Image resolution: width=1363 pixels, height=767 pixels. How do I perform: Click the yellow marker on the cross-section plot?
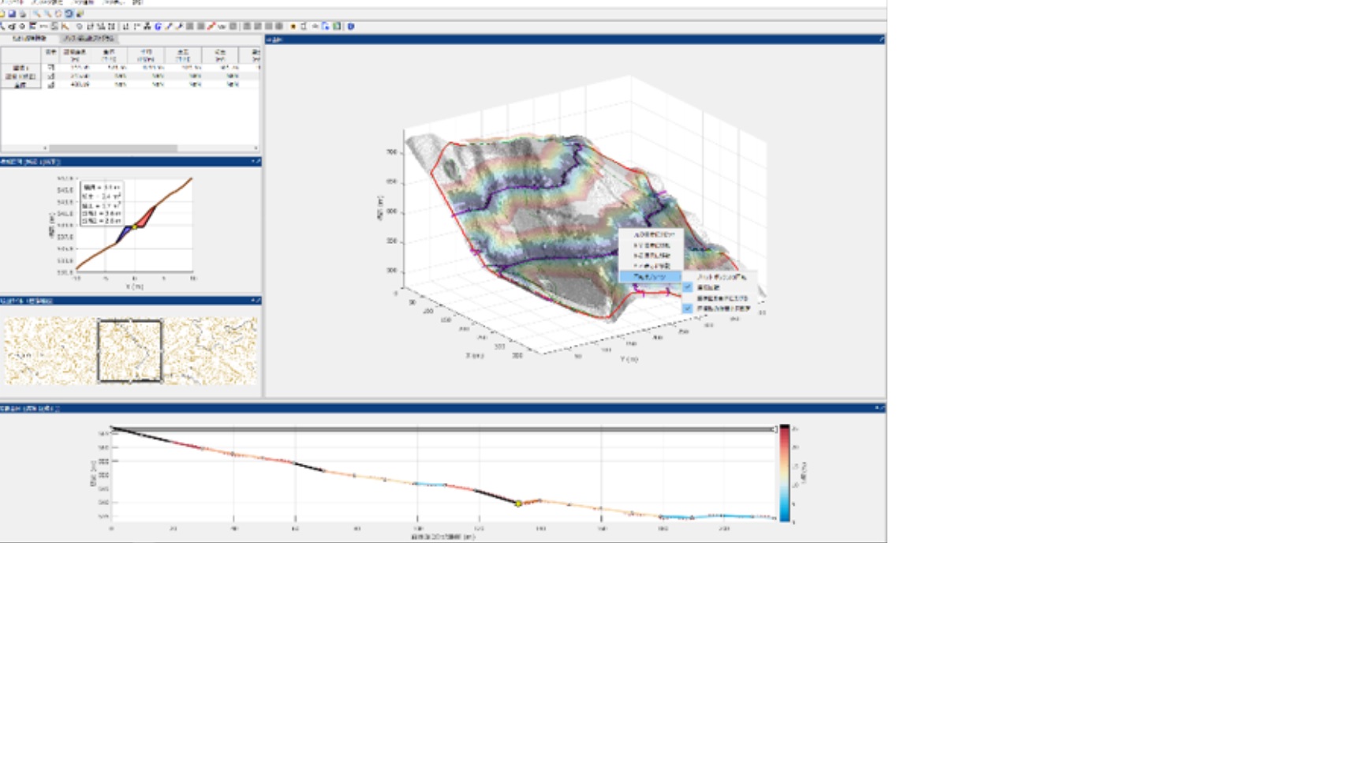[135, 226]
